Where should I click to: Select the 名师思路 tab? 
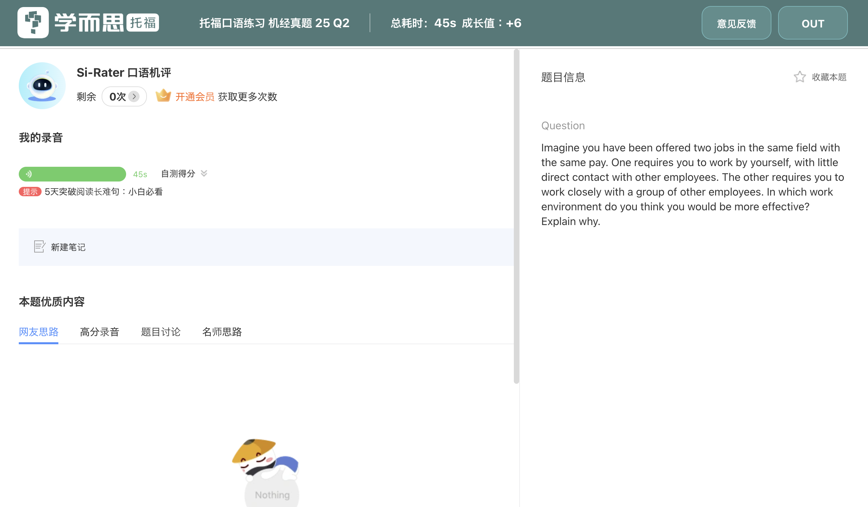222,332
